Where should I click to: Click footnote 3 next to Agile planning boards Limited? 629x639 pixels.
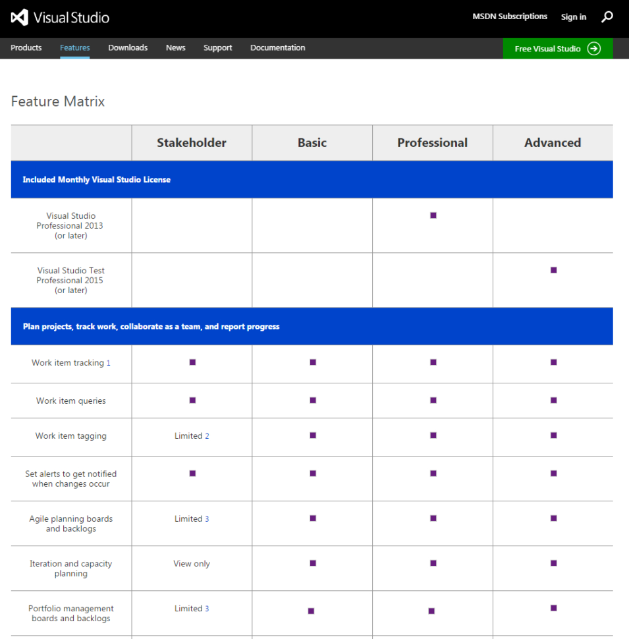coord(205,518)
